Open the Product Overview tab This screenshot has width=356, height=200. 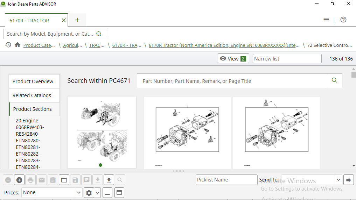click(x=34, y=81)
